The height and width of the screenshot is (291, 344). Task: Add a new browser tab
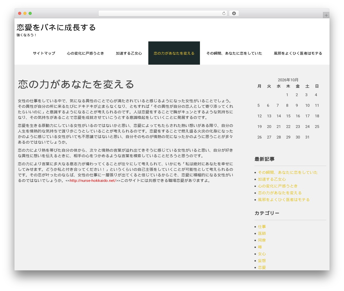326,15
